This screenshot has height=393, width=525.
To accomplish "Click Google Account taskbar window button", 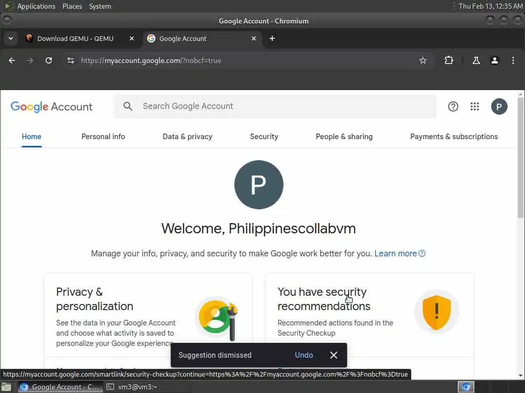I will click(60, 387).
